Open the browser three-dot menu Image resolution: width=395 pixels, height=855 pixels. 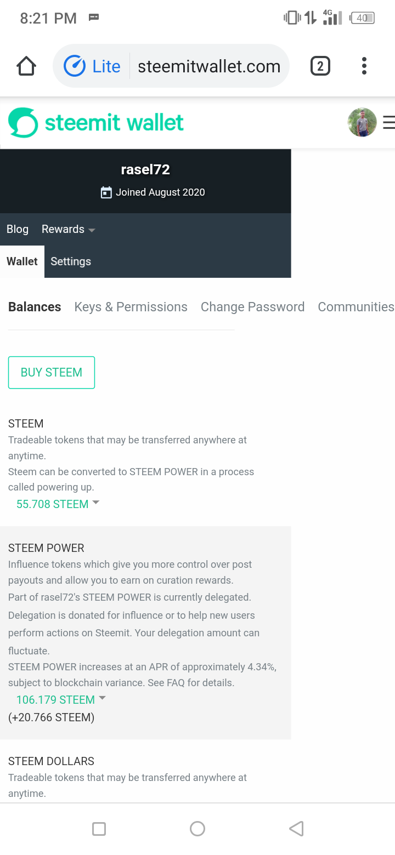(364, 66)
